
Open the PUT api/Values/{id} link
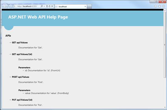tap(22, 100)
